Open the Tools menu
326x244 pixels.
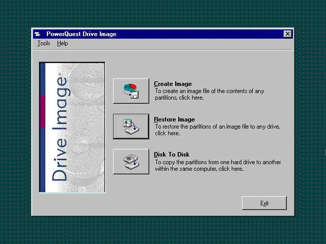44,43
